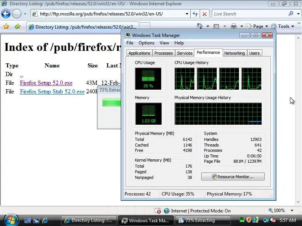
Task: Click the popup blocked status bar icon
Action: coord(158,211)
